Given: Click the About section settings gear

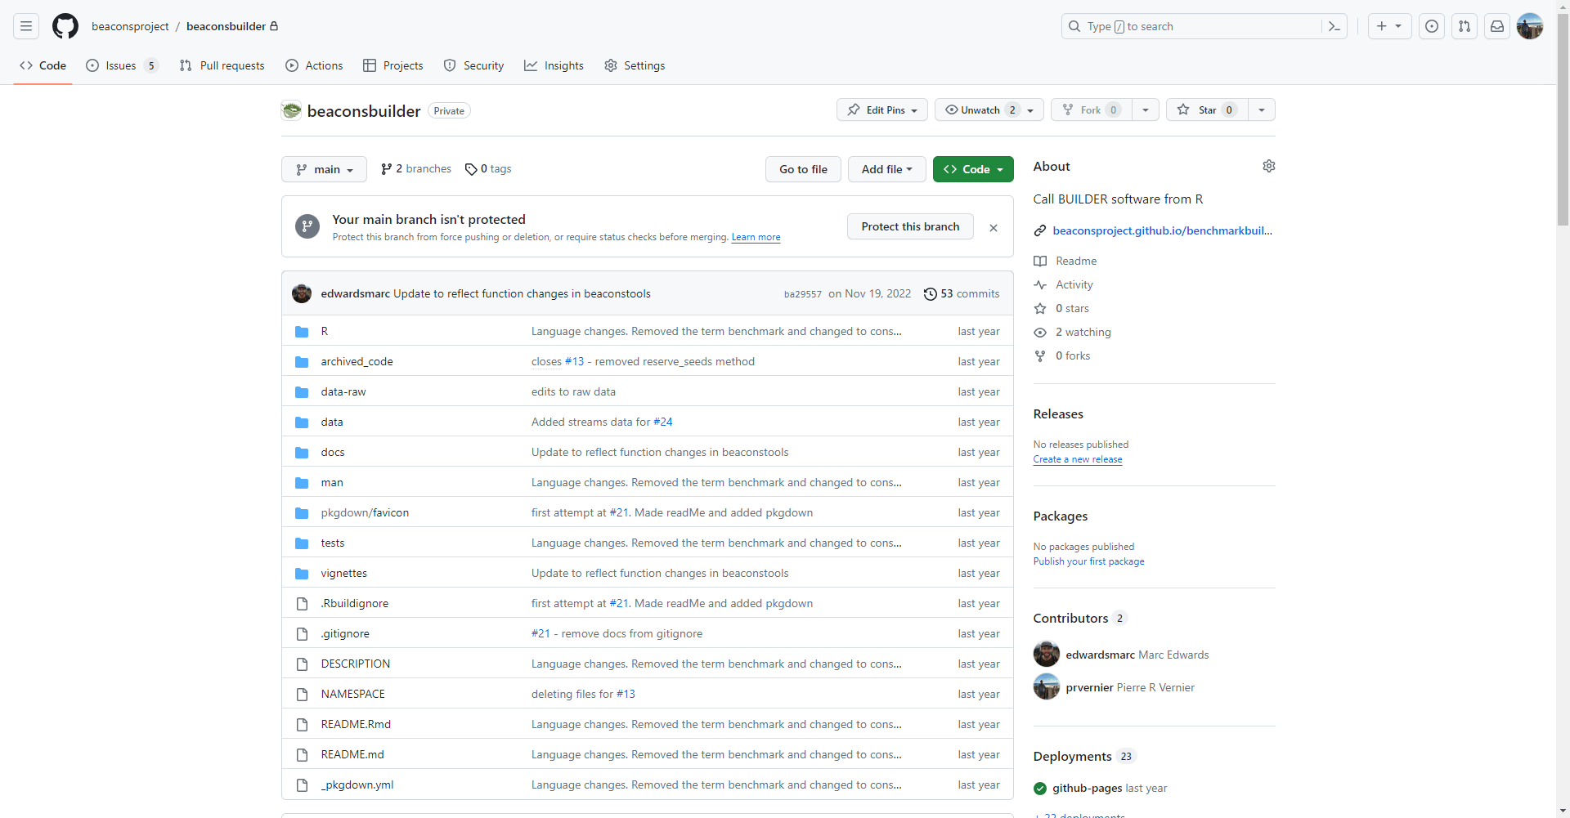Looking at the screenshot, I should tap(1269, 166).
